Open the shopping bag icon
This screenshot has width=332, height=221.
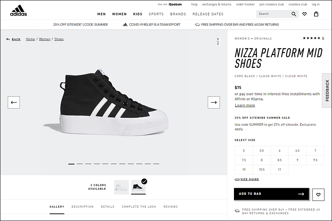point(316,14)
